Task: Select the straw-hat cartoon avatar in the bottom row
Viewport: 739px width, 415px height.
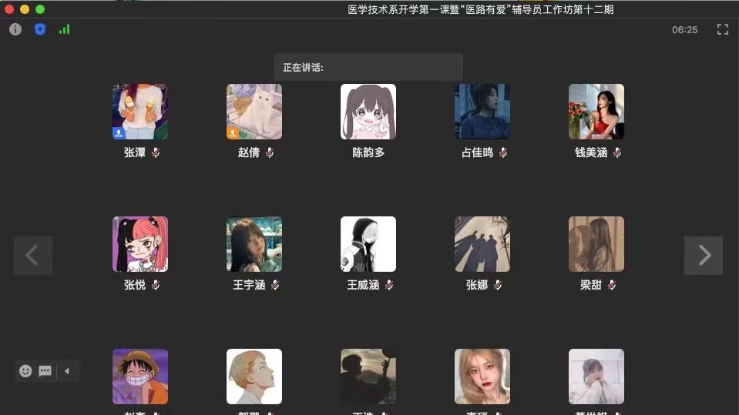Action: 140,377
